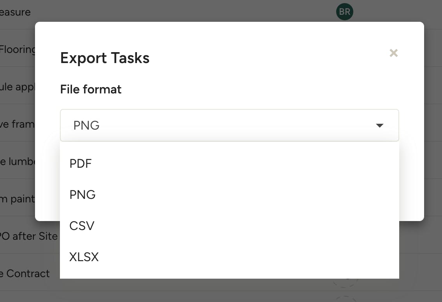Open the top task ending 'easure'
Viewport: 442px width, 302px height.
point(15,12)
